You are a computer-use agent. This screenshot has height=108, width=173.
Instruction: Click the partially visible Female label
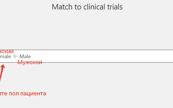5,56
